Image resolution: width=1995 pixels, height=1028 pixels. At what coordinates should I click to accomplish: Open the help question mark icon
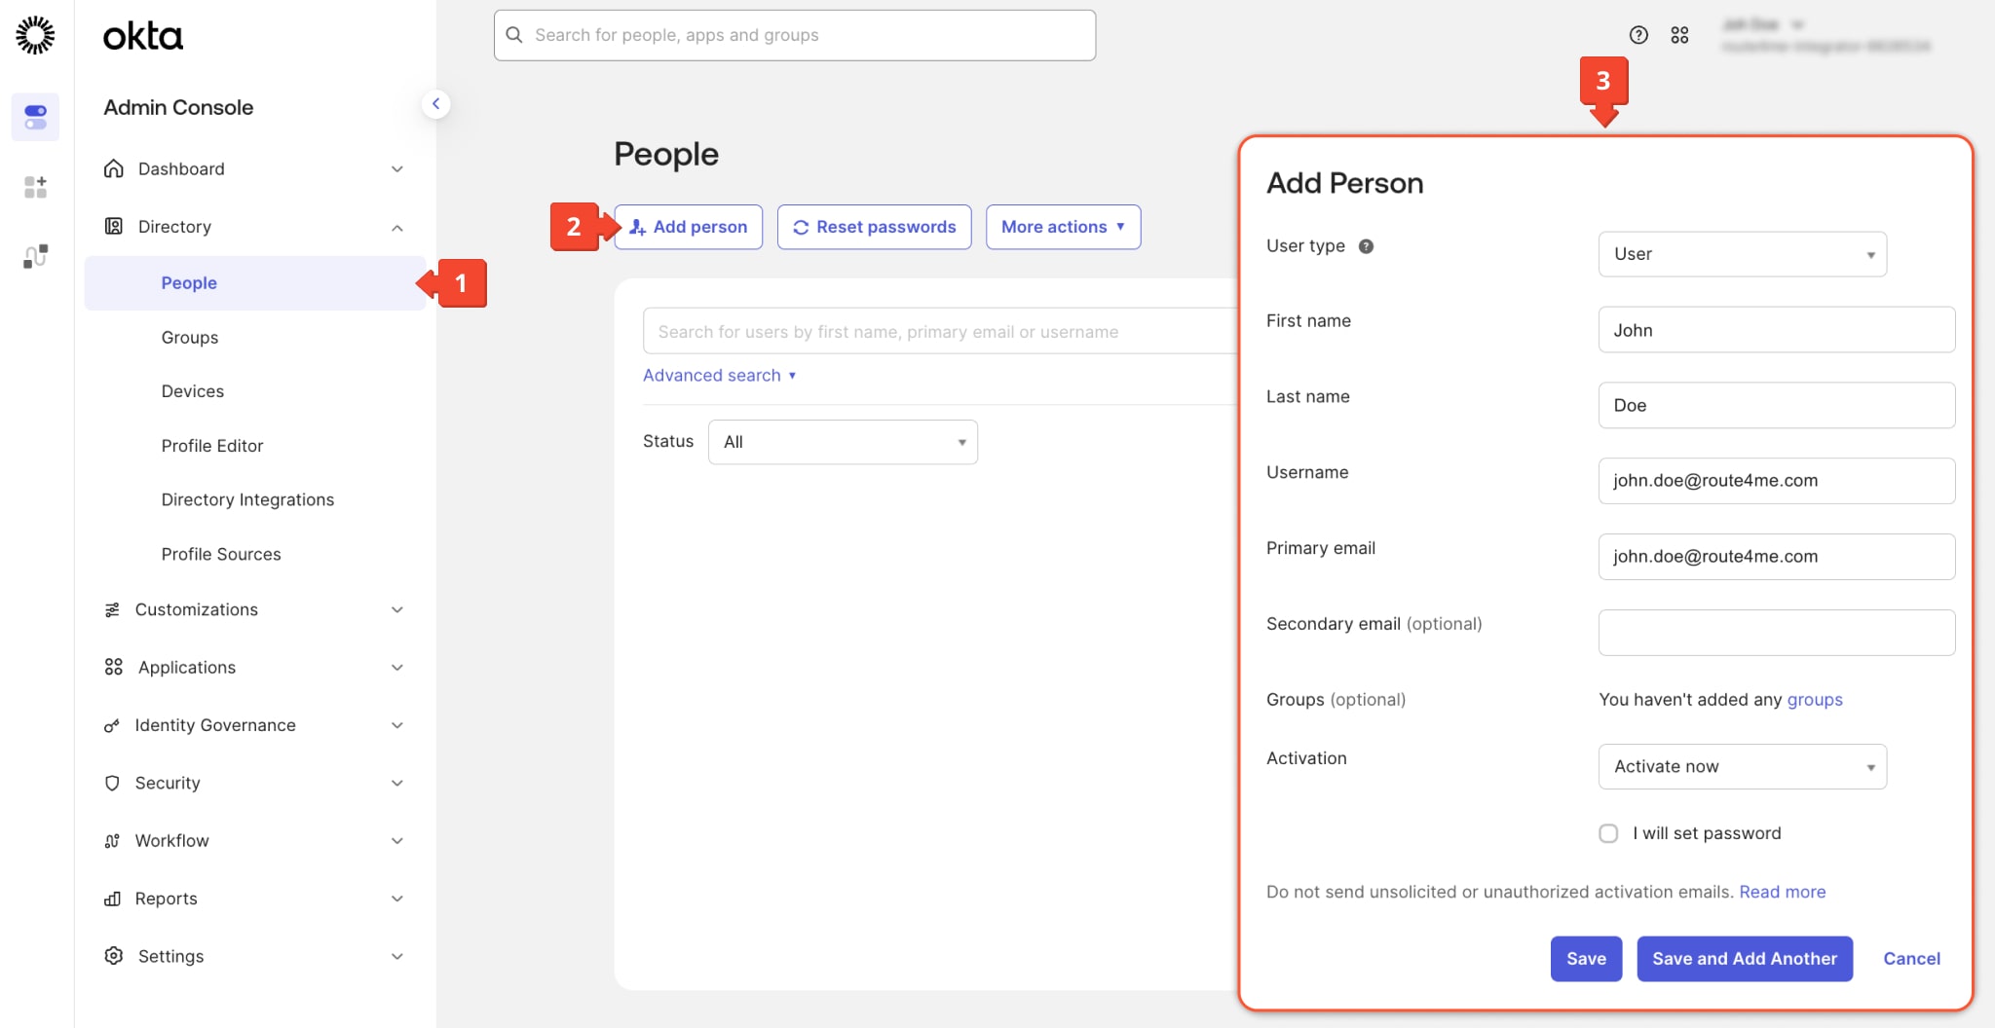pyautogui.click(x=1638, y=35)
